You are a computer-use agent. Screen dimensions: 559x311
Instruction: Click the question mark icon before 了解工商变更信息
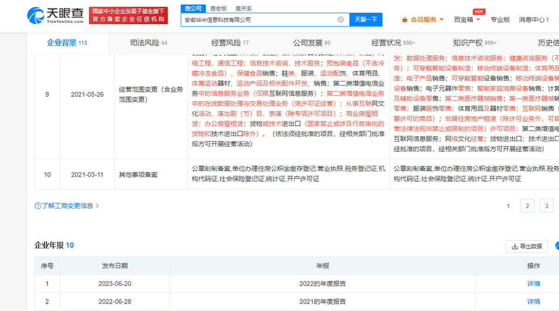38,206
